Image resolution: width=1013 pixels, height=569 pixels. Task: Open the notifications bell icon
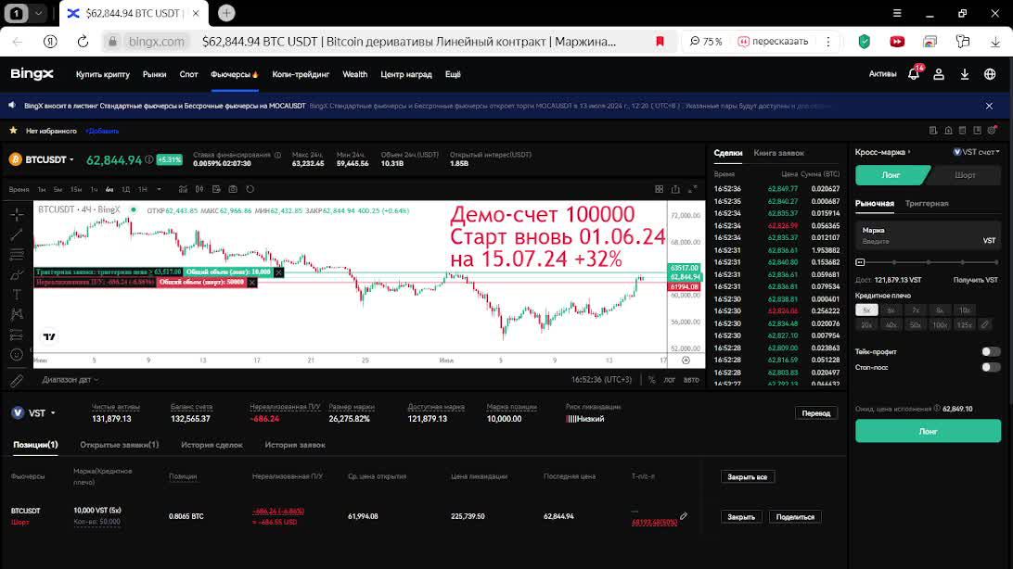pyautogui.click(x=914, y=74)
